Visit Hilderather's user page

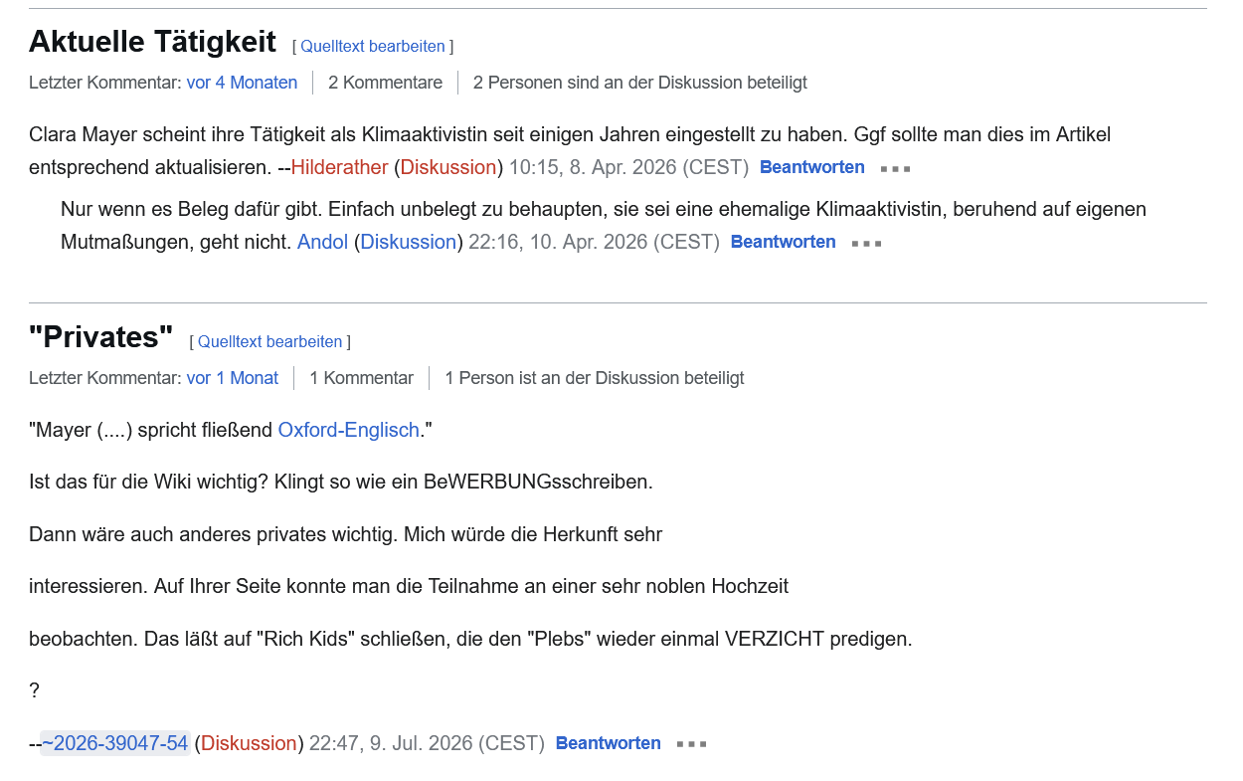[339, 167]
